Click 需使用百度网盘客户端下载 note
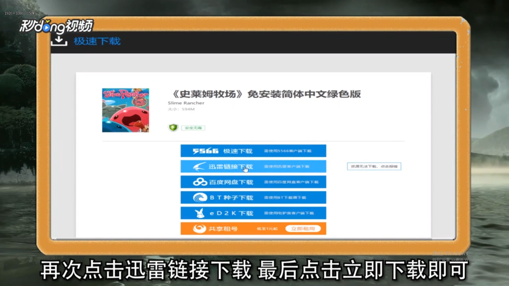 [x=291, y=182]
